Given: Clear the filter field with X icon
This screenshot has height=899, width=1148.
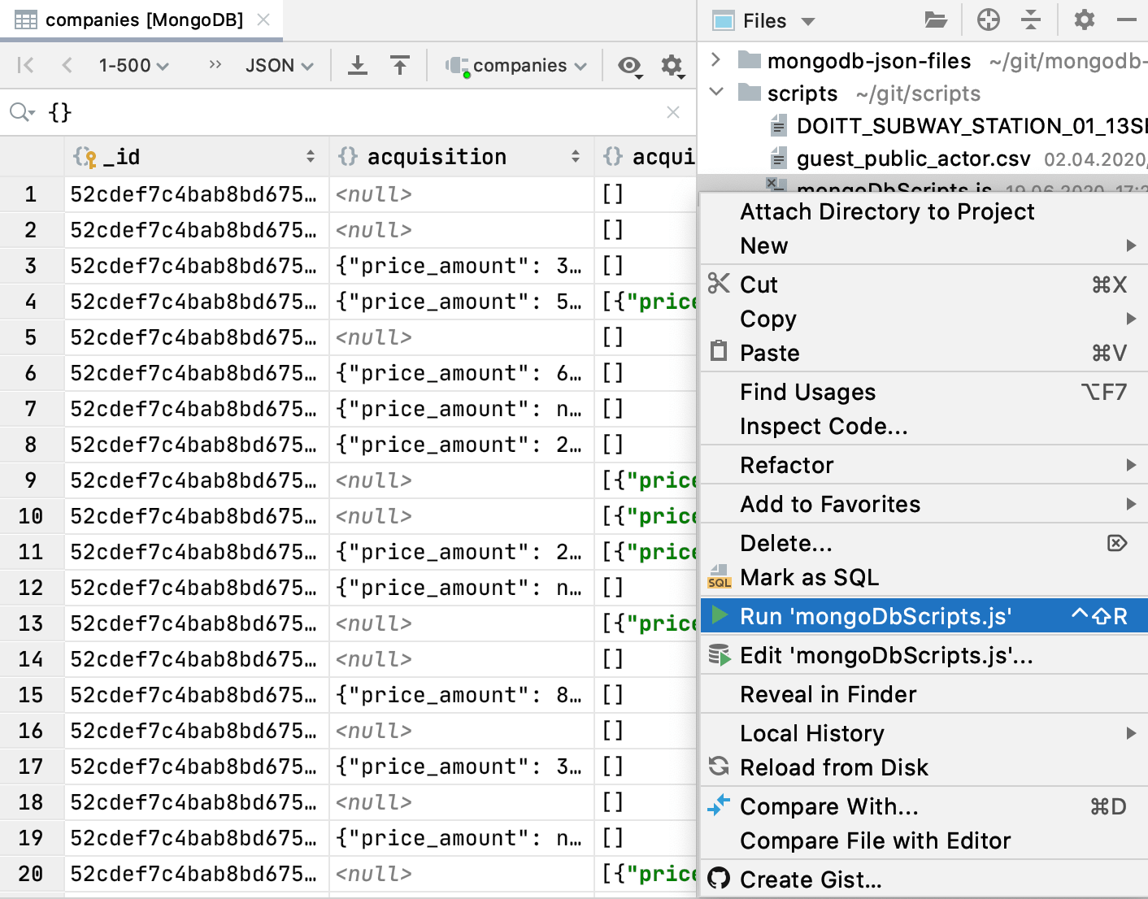Looking at the screenshot, I should tap(672, 112).
